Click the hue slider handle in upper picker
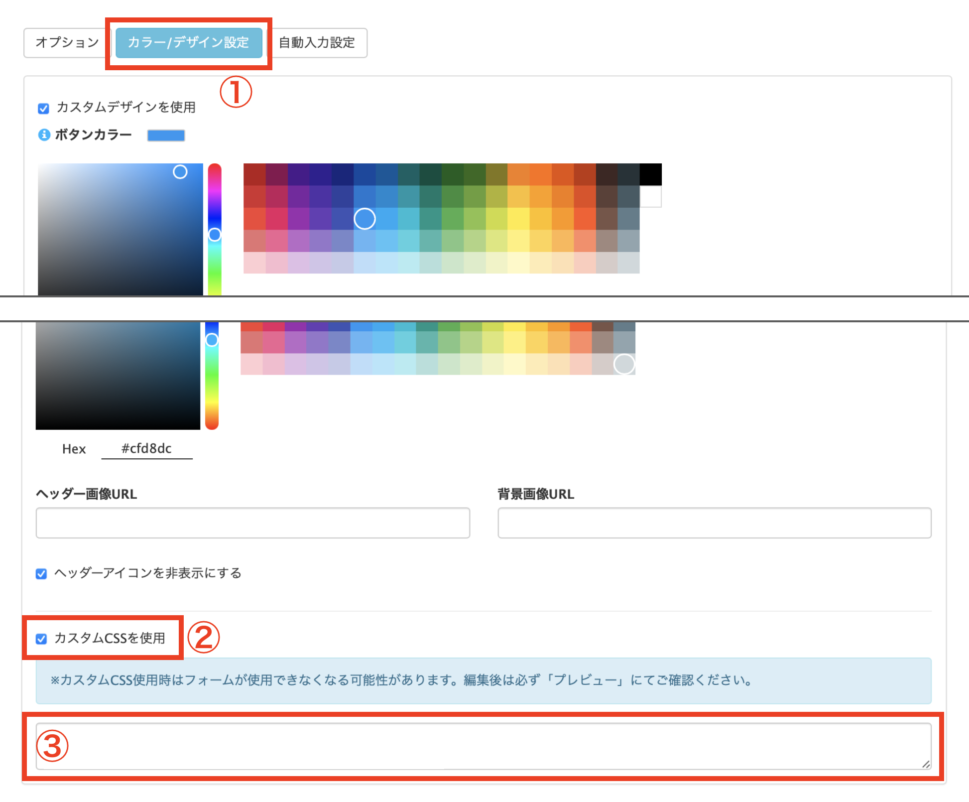 [x=215, y=235]
